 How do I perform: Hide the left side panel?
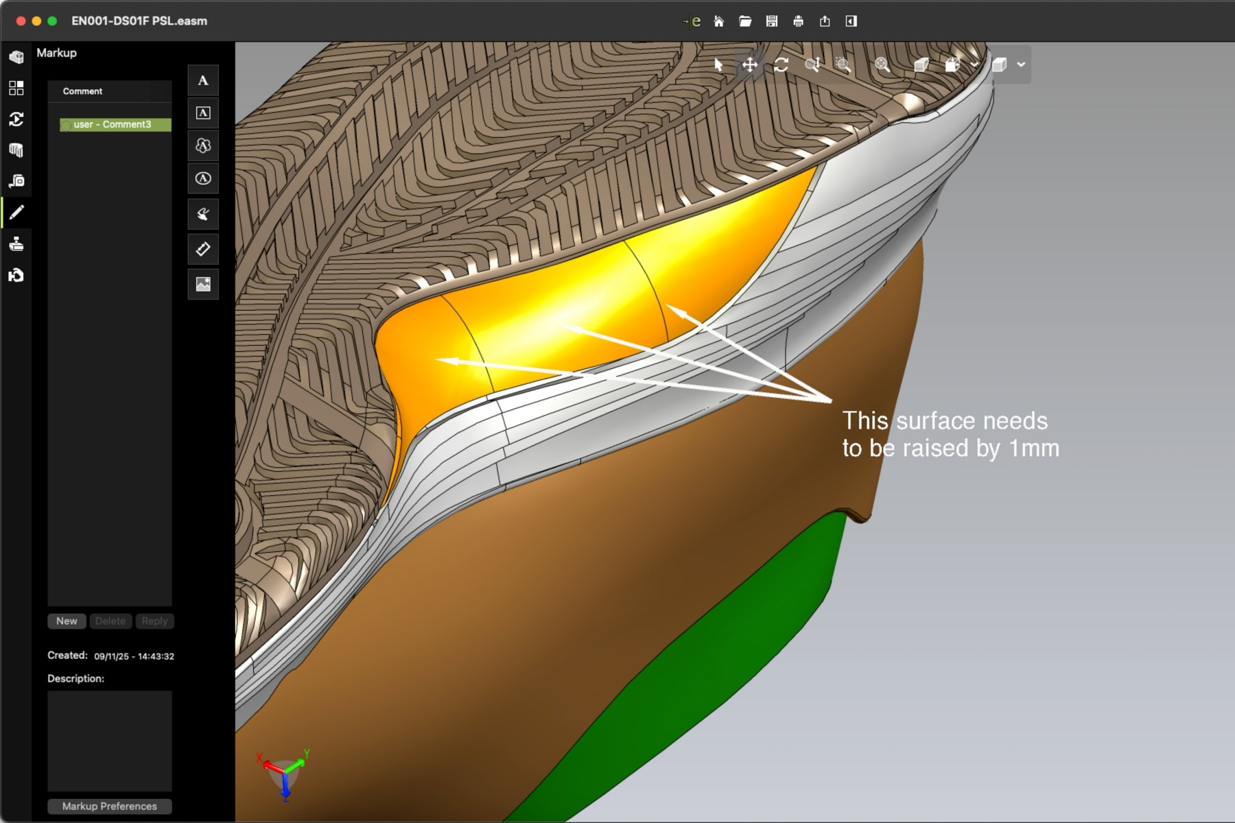pos(851,21)
